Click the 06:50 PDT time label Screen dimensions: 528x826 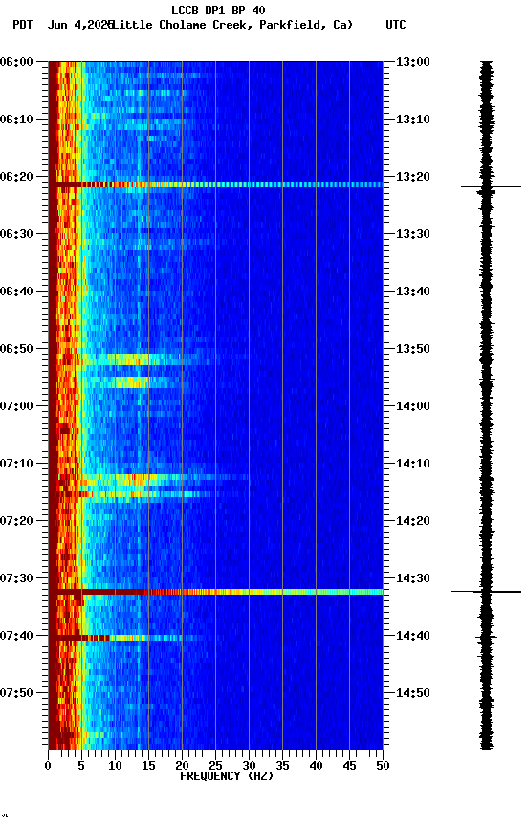16,349
